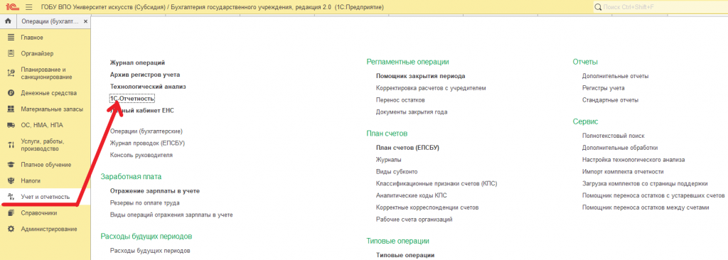This screenshot has width=728, height=260.
Task: Open Корректировка расчетов с учредителем
Action: pyautogui.click(x=431, y=88)
